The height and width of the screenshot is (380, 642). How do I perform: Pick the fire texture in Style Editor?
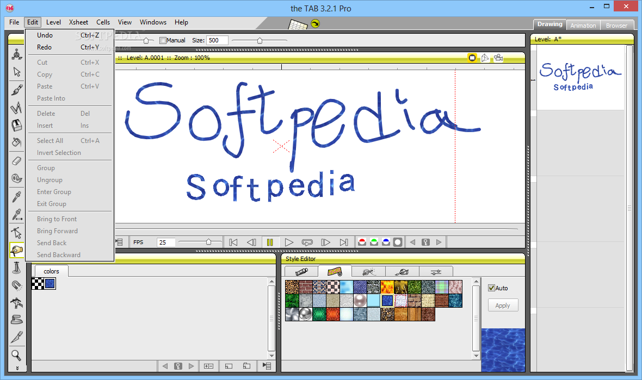tap(387, 286)
